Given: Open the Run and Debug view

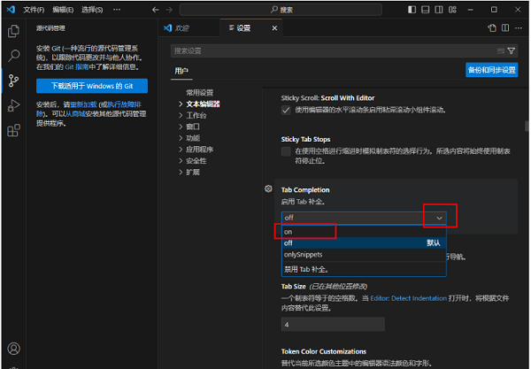Looking at the screenshot, I should tap(13, 105).
